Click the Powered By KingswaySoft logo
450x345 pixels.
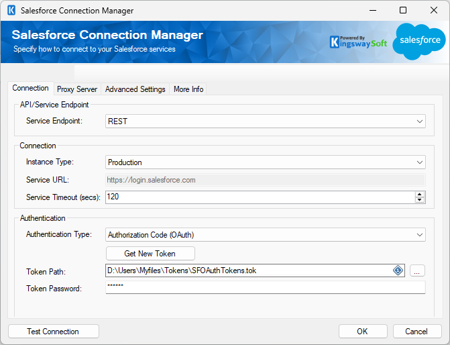click(x=358, y=42)
